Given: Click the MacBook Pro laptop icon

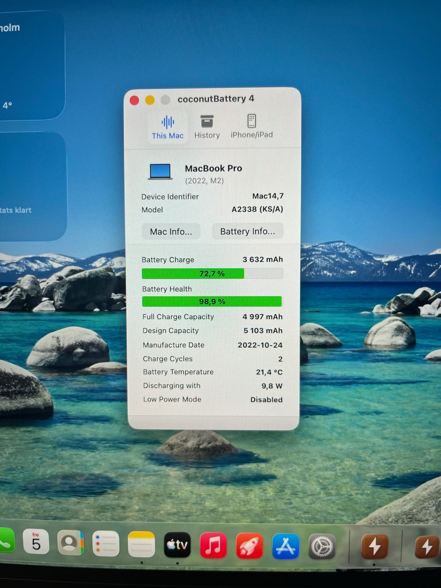Looking at the screenshot, I should click(160, 172).
